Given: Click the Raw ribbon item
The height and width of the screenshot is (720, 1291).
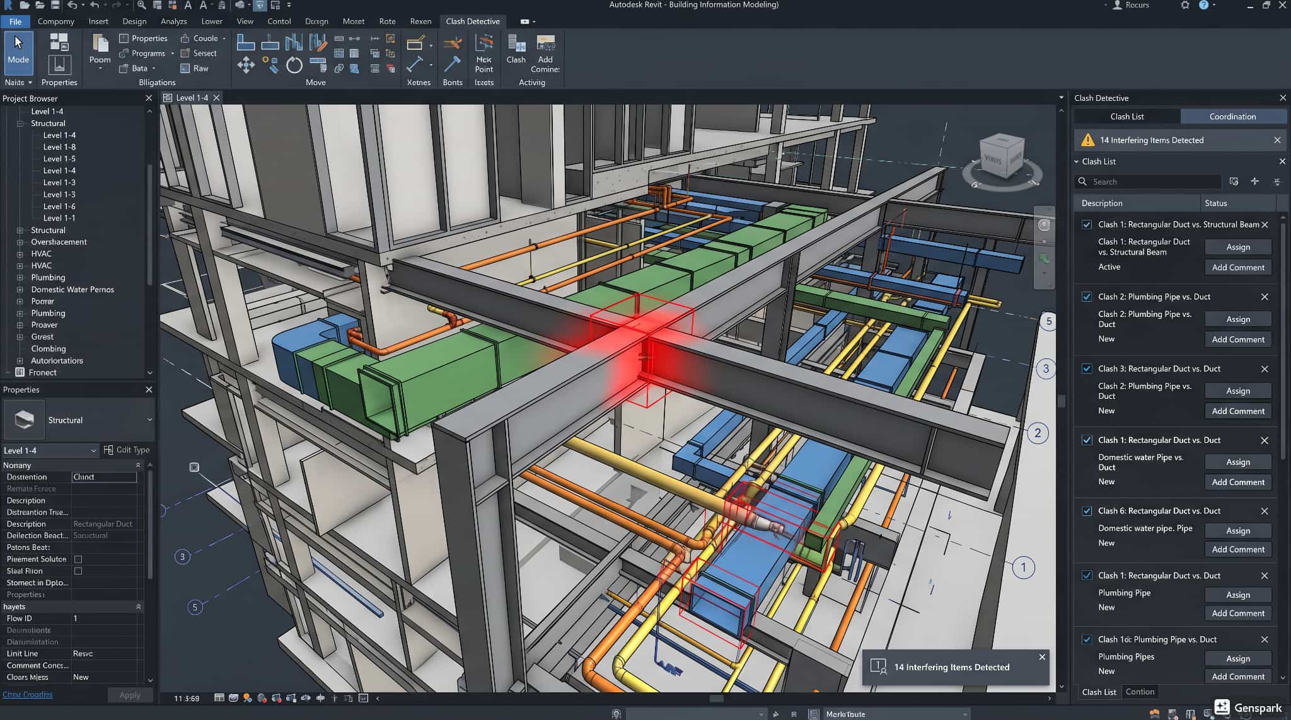Looking at the screenshot, I should (194, 68).
